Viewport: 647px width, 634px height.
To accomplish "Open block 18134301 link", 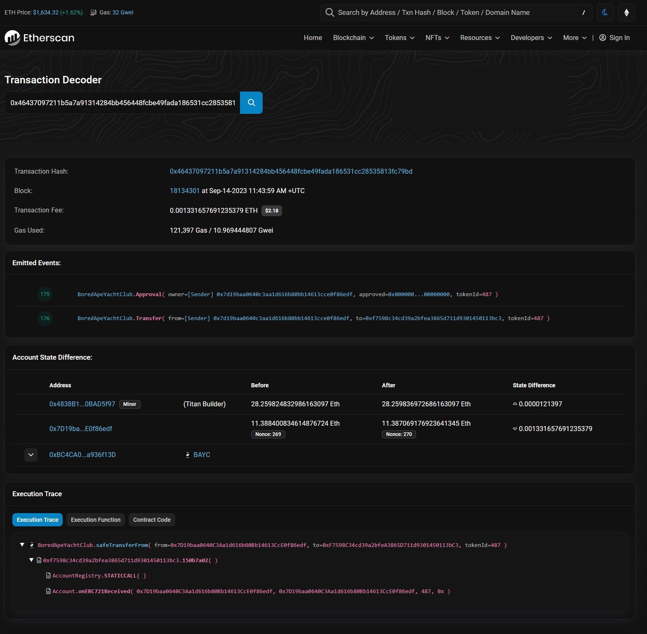I will [x=184, y=191].
